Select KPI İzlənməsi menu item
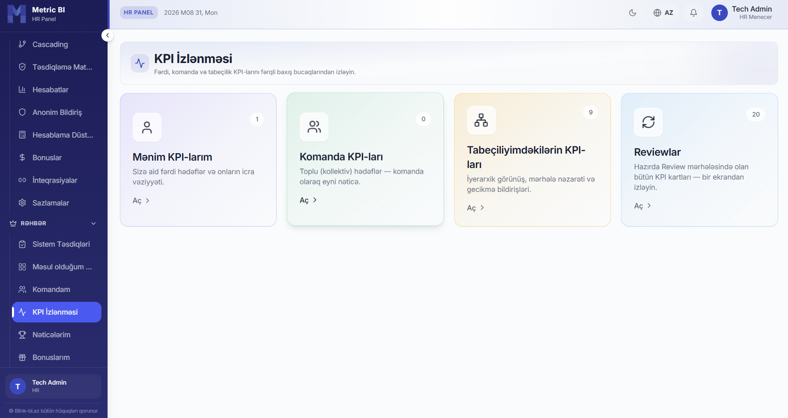 pos(56,312)
